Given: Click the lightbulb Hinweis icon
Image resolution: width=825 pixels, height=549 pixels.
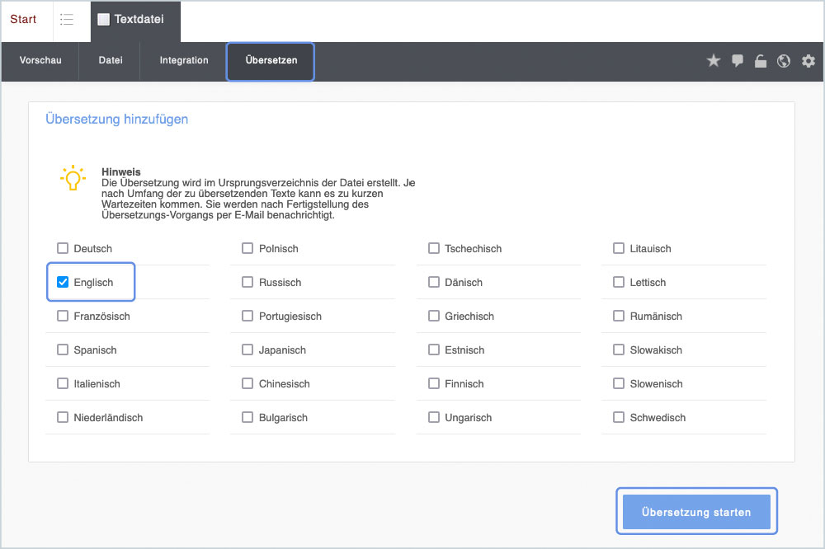Looking at the screenshot, I should (73, 178).
